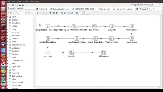This screenshot has width=163, height=92.
Task: Stop the transformation execution
Action: (x=47, y=13)
